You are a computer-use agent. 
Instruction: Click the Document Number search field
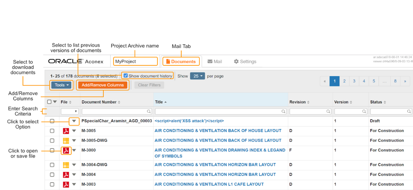point(117,111)
